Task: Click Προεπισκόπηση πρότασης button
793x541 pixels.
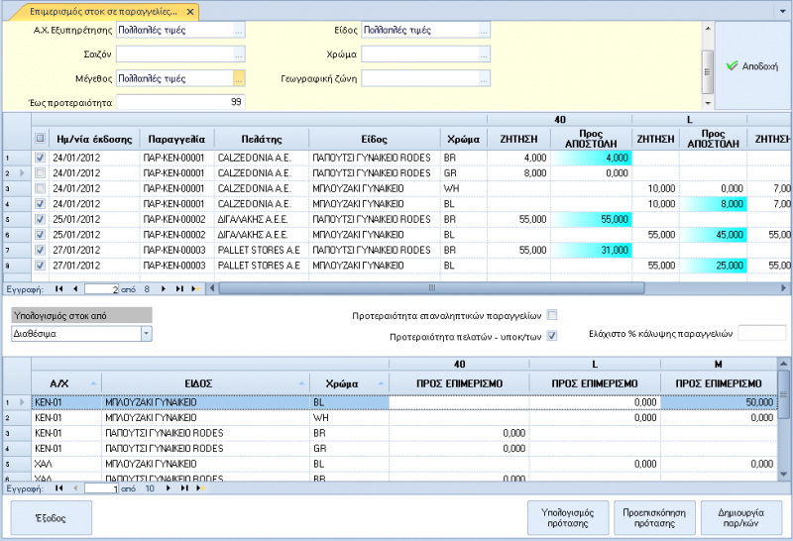Action: click(654, 518)
